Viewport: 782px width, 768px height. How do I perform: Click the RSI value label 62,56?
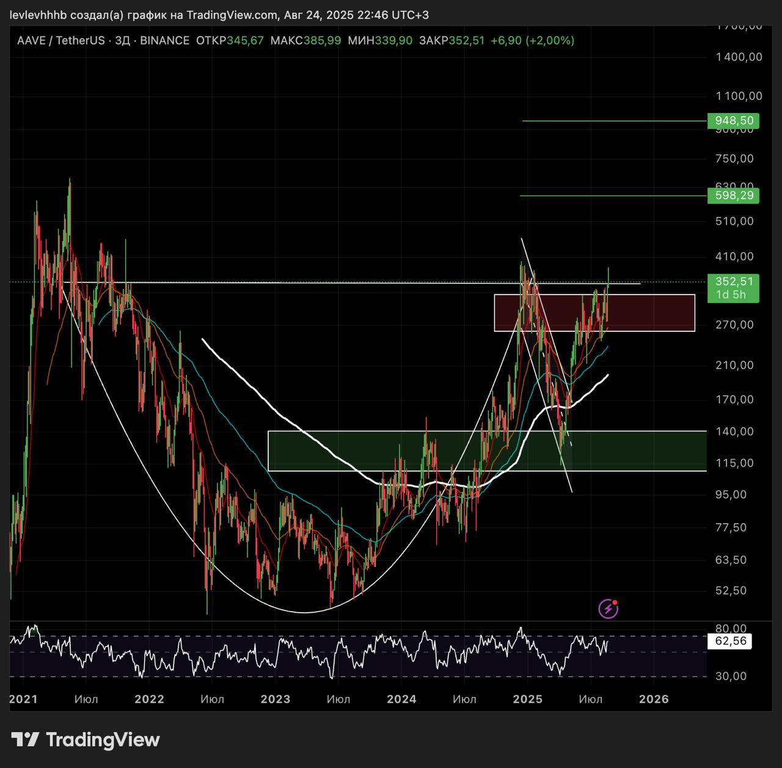(731, 641)
